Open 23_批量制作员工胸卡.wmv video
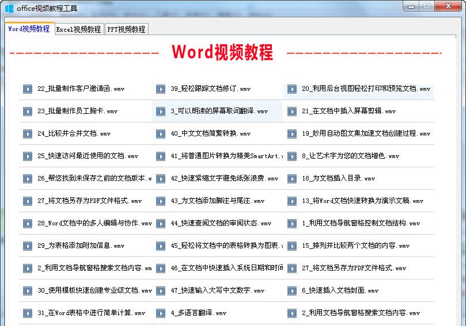 (x=77, y=112)
